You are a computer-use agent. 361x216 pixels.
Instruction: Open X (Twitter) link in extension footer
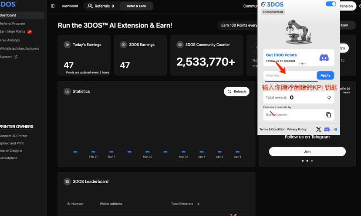coord(318,129)
